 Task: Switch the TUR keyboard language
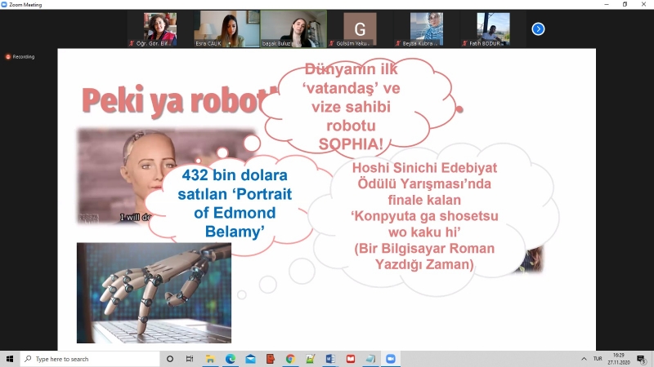pyautogui.click(x=598, y=359)
